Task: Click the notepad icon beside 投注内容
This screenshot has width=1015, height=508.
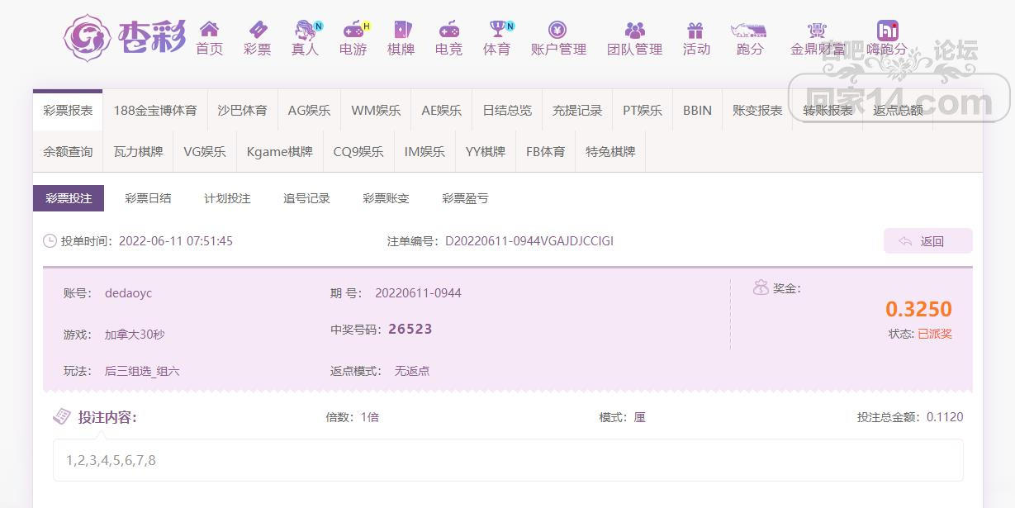Action: (x=62, y=416)
